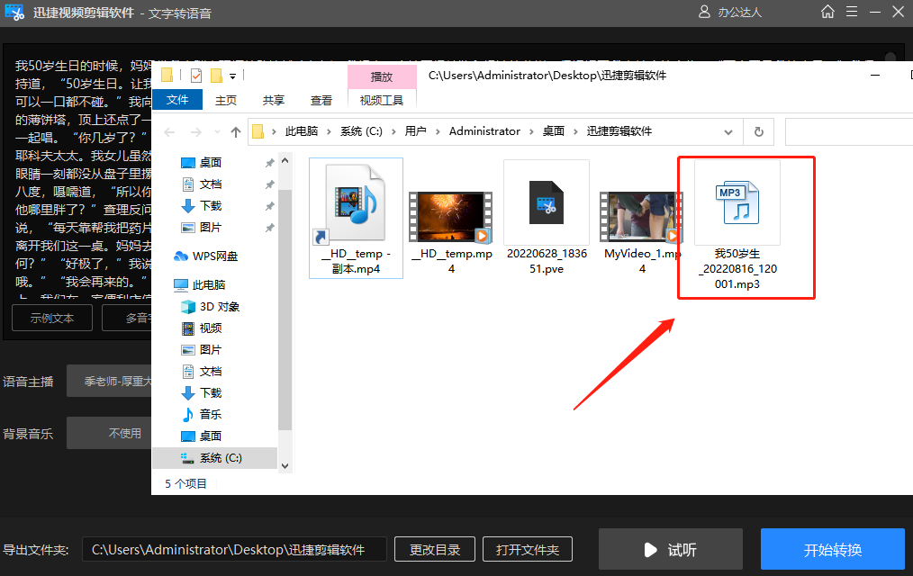Select the _HD_temp - 副本.mp4 file
The width and height of the screenshot is (913, 576).
point(356,218)
